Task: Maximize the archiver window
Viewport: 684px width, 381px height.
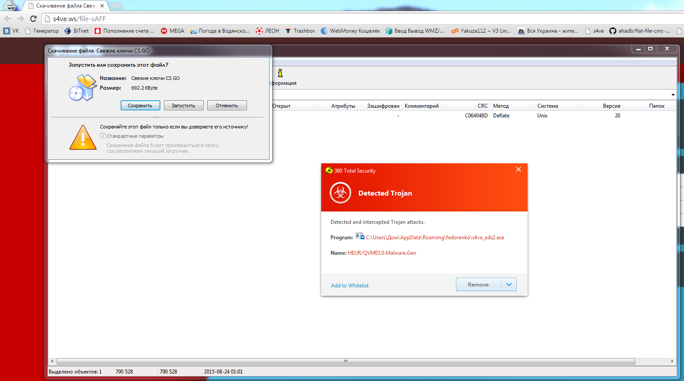Action: (650, 49)
